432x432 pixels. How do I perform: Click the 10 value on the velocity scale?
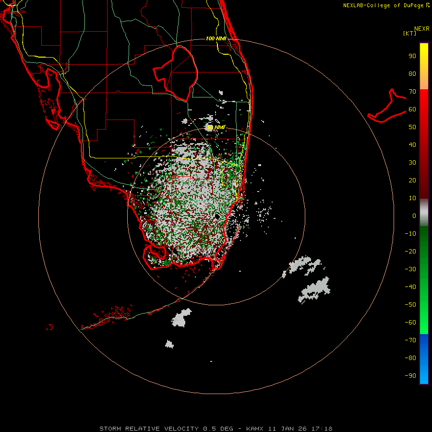coord(412,198)
